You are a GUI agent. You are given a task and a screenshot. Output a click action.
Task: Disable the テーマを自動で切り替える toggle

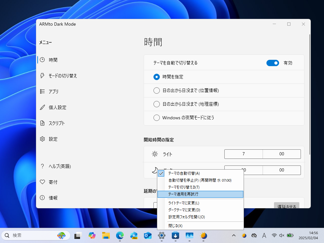click(x=272, y=63)
